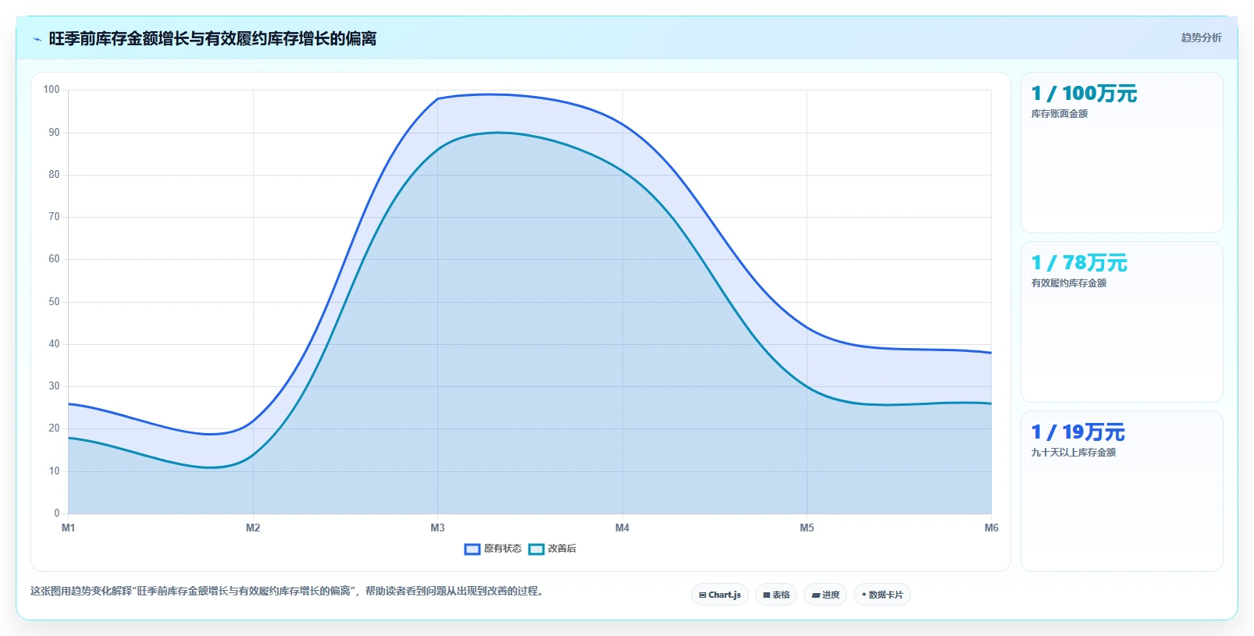Click the teal 改善后 legend swatch

(536, 549)
